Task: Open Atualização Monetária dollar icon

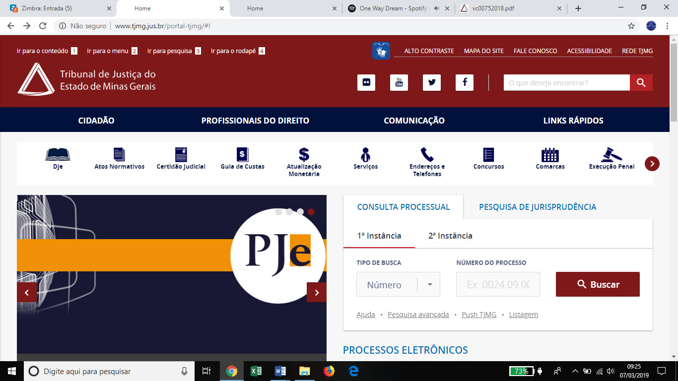Action: 304,154
